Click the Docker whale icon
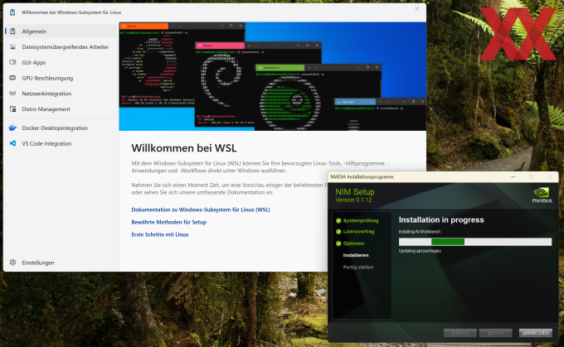 point(12,128)
